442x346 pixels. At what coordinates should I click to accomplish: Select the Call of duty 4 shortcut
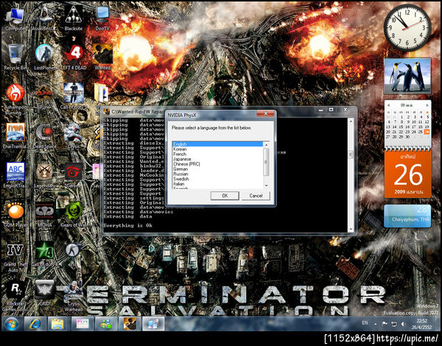tap(44, 255)
